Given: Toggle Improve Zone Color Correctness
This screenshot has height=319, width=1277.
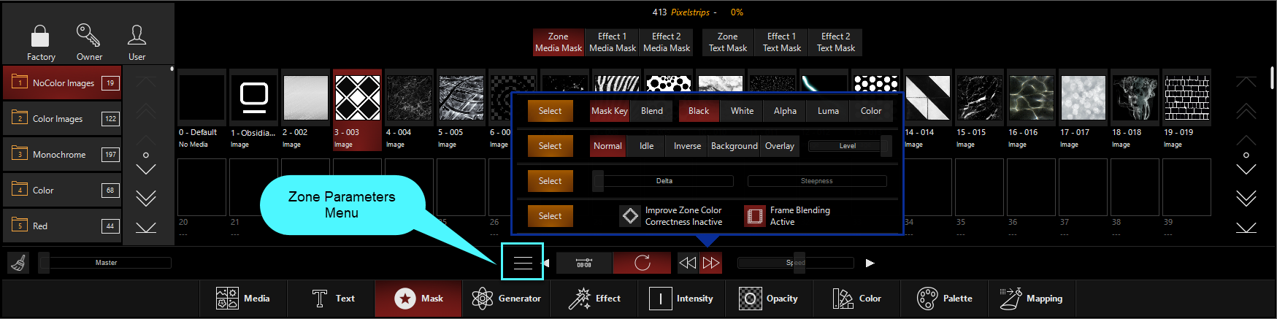Looking at the screenshot, I should click(x=630, y=216).
